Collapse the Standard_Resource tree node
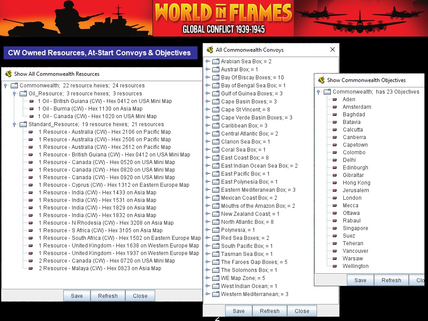Screen dimensions: 428x321 pyautogui.click(x=14, y=124)
